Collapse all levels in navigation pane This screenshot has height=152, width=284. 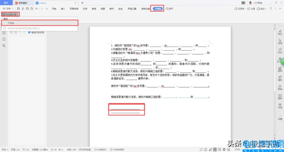pyautogui.click(x=16, y=32)
